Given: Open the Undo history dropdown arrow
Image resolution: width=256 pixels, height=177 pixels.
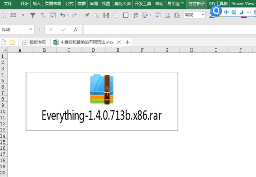Looking at the screenshot, I should tap(68, 15).
